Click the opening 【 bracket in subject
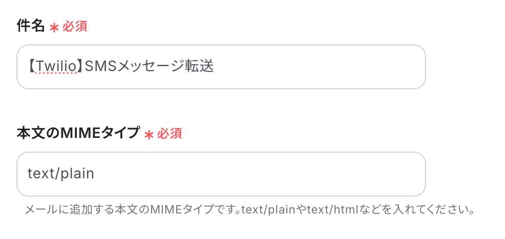Viewport: 505px width, 239px height. coord(31,66)
